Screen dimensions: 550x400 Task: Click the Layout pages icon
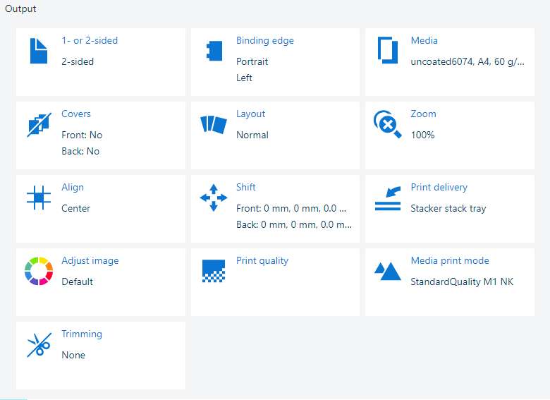coord(214,124)
